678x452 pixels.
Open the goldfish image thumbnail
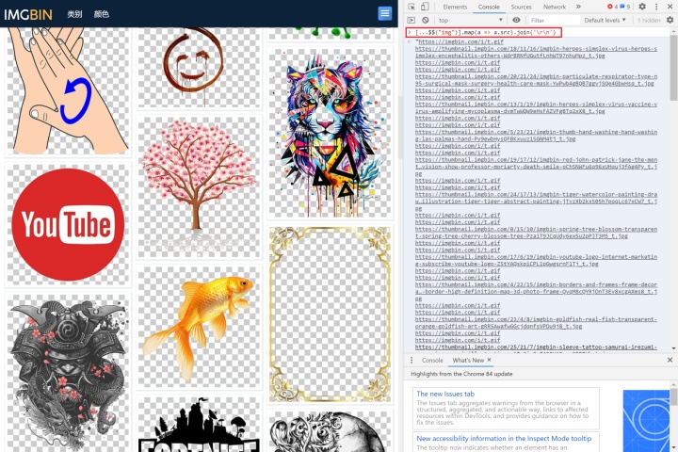coord(199,327)
